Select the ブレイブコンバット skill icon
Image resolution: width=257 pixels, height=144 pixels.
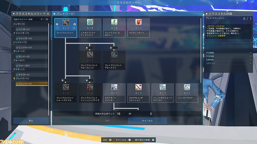(x=66, y=22)
